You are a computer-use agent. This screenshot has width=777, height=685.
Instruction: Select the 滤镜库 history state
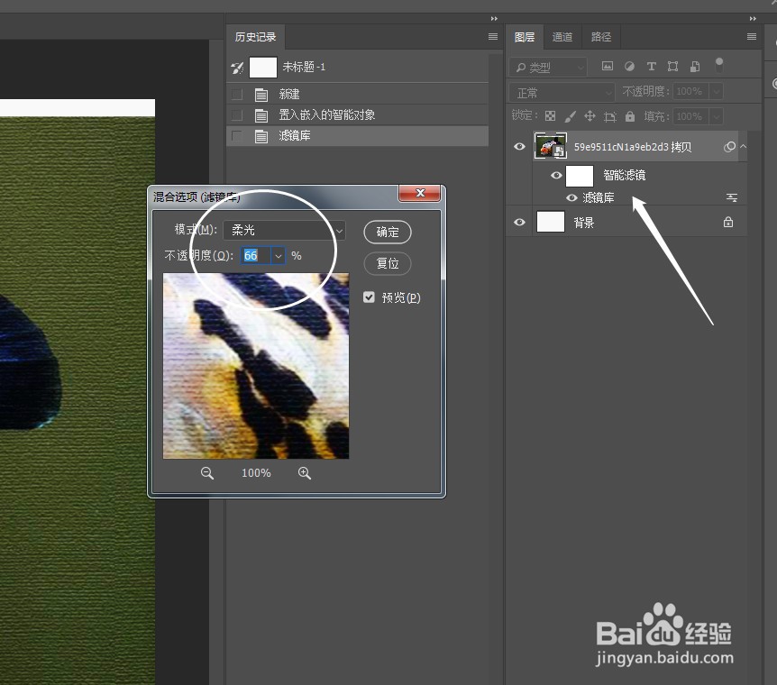tap(357, 136)
